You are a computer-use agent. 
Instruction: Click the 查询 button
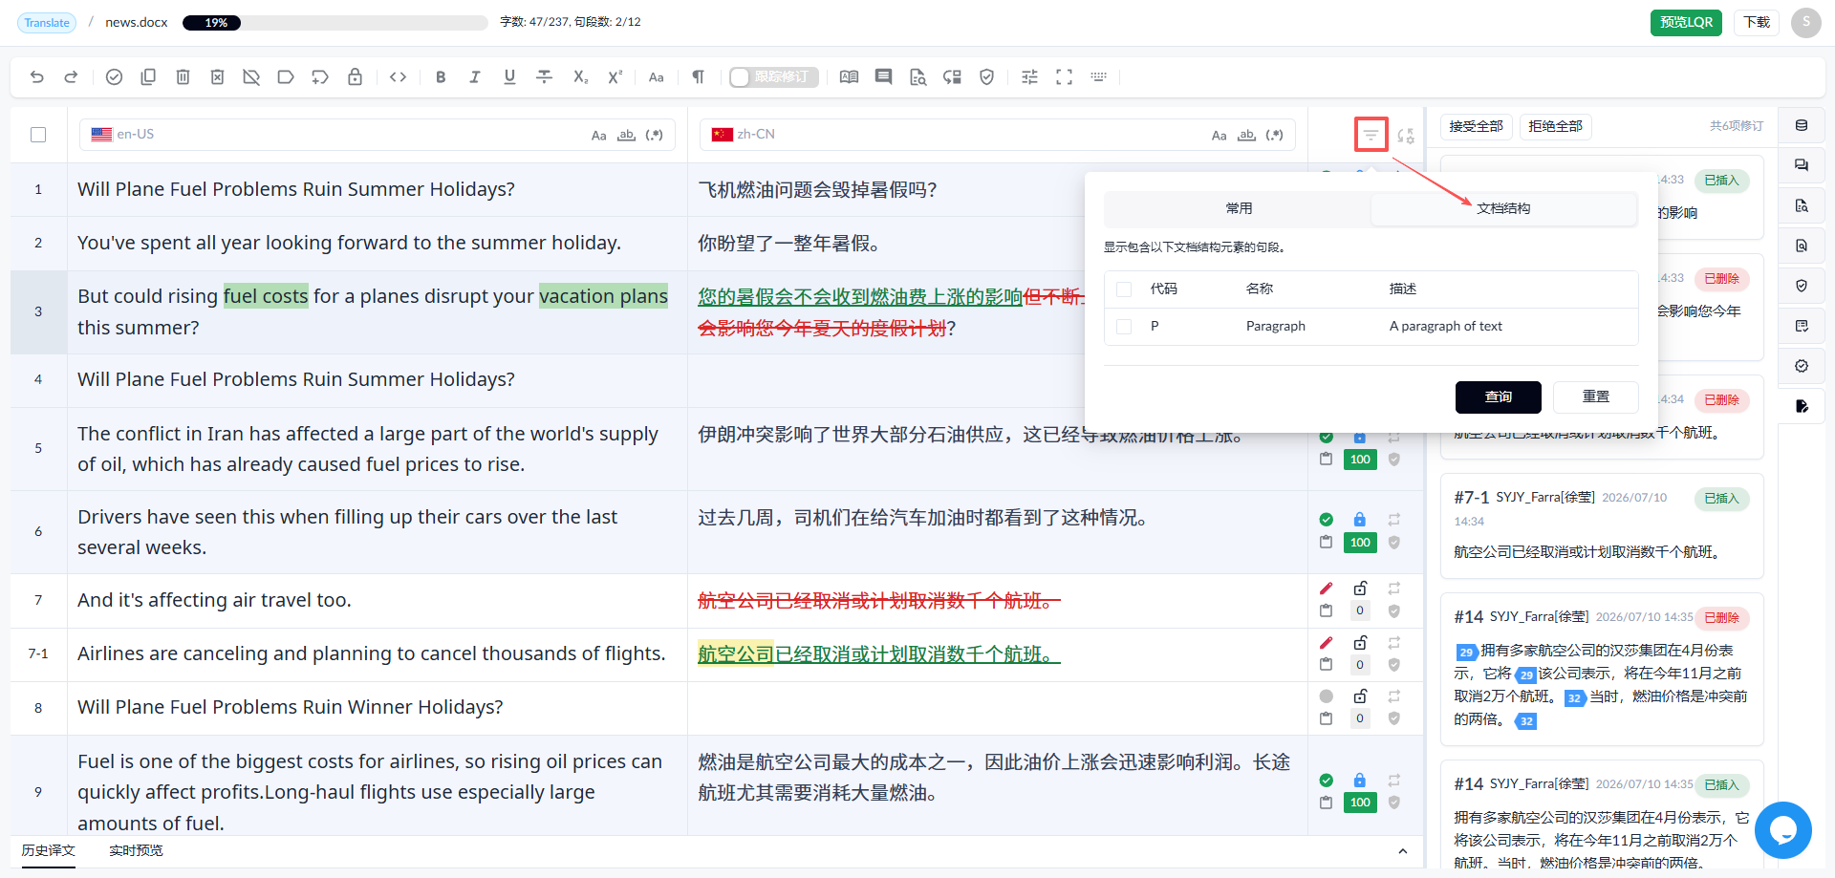coord(1498,396)
